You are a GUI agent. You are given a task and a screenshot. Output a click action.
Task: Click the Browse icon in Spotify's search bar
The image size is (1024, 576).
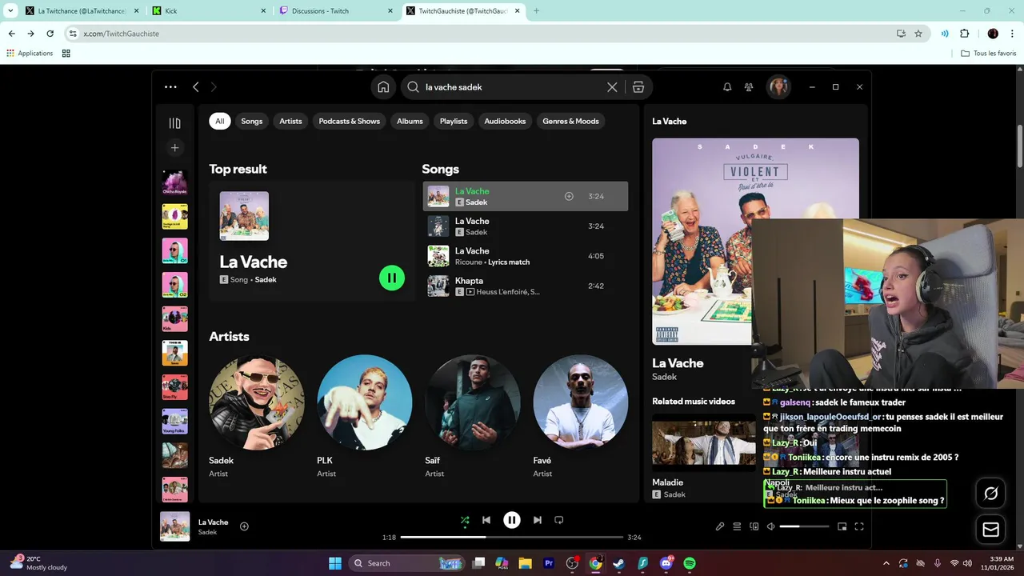pos(638,87)
